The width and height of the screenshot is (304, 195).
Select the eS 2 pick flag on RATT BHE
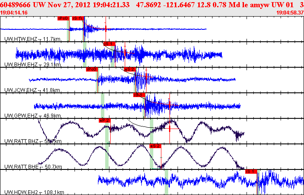click(155, 146)
